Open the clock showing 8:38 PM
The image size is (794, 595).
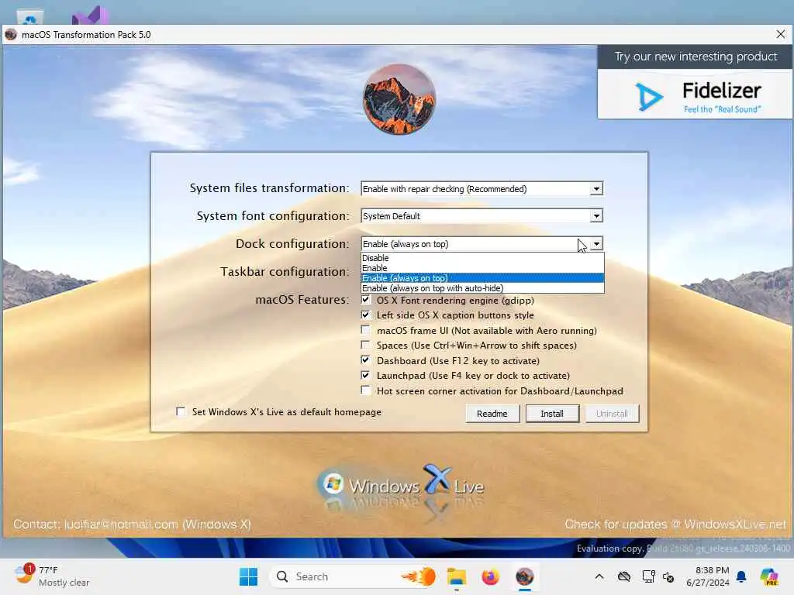pos(708,576)
